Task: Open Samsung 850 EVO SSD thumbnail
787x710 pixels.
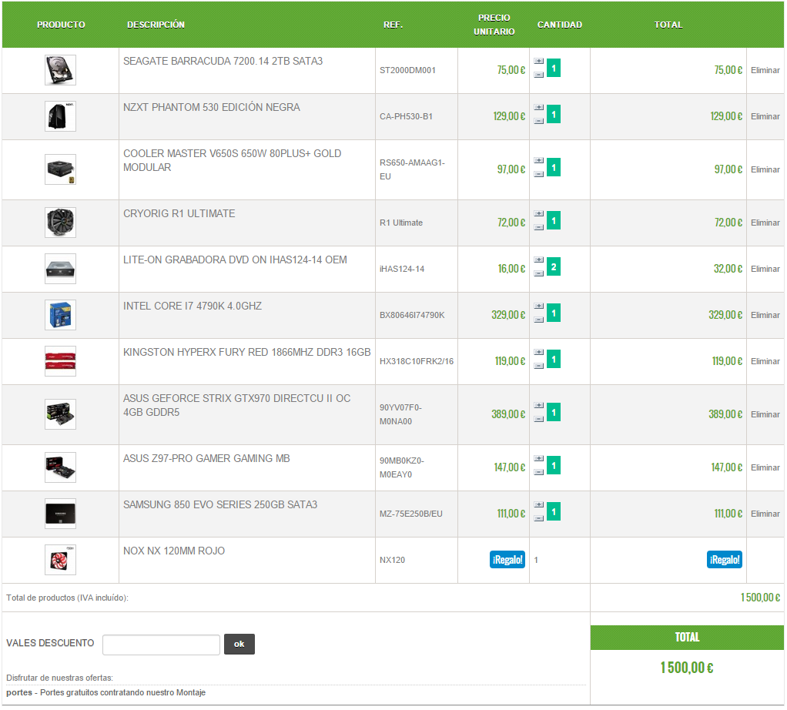Action: (x=60, y=514)
